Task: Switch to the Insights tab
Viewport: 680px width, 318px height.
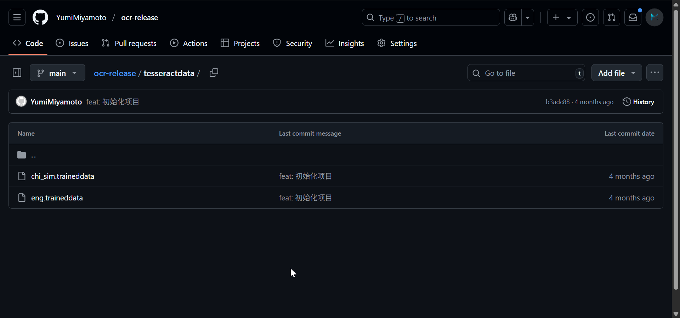Action: click(345, 43)
